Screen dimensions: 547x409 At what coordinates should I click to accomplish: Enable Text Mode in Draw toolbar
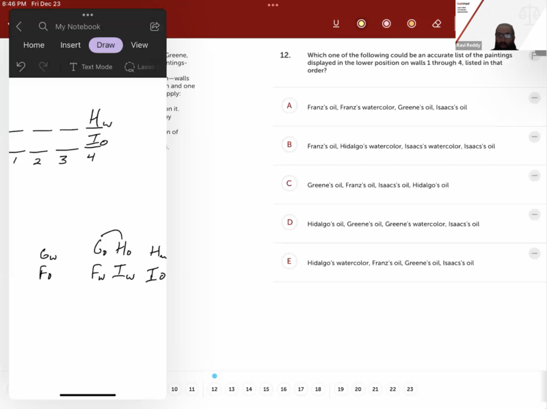(90, 67)
